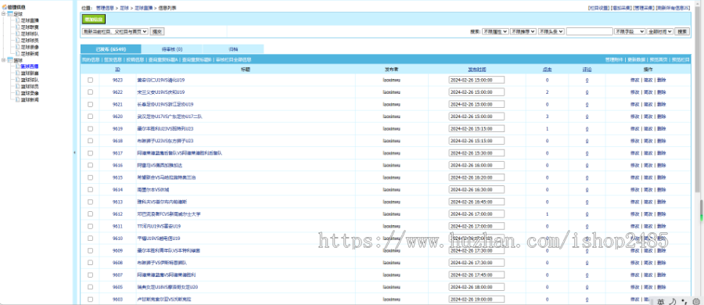Check the box for row 9607
This screenshot has width=704, height=305.
(x=90, y=274)
